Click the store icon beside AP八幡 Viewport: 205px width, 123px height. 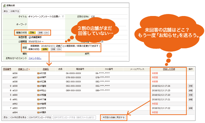pos(38,99)
